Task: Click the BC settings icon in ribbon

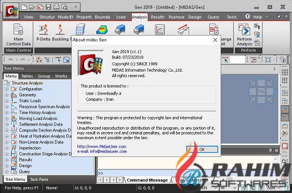Action: point(214,29)
